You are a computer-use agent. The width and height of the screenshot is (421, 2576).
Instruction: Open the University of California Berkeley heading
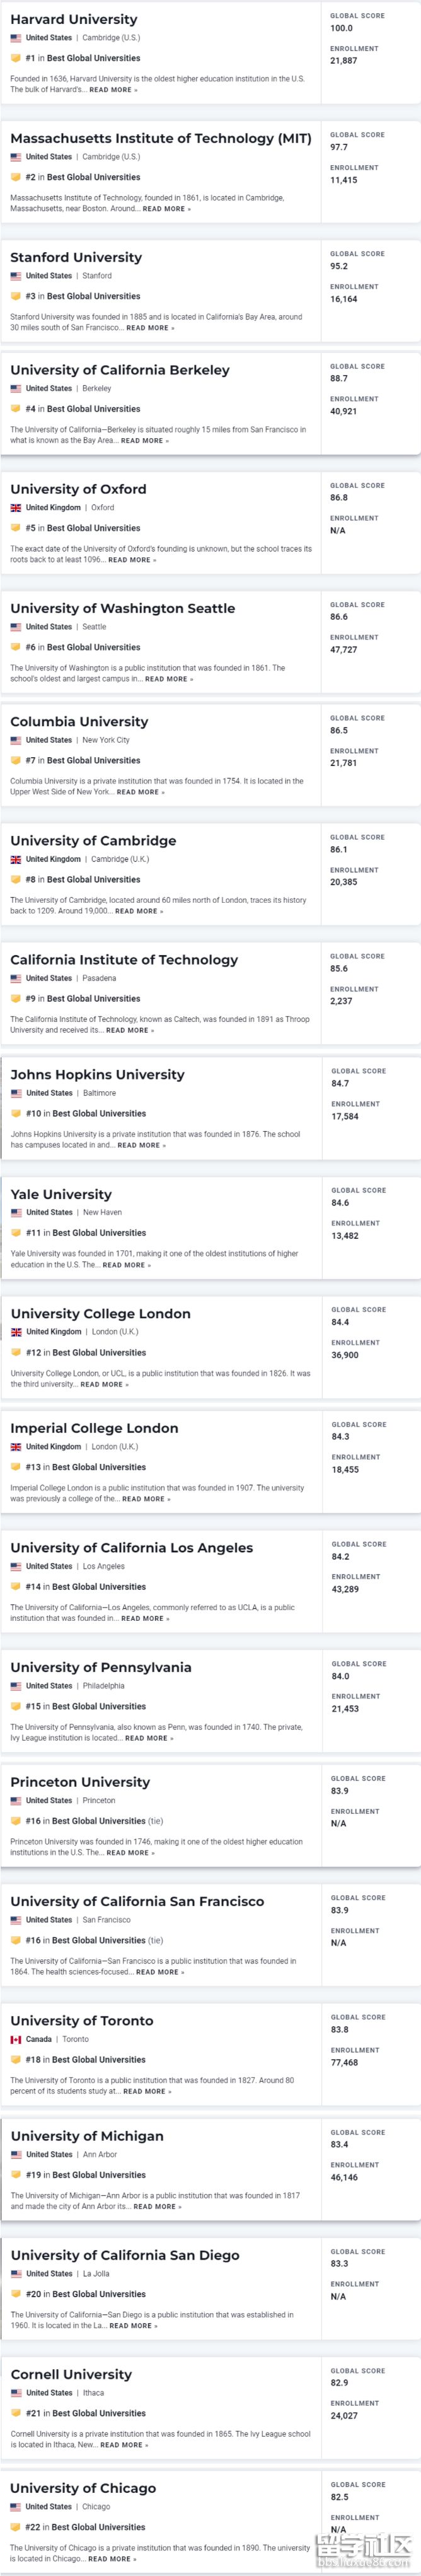120,370
